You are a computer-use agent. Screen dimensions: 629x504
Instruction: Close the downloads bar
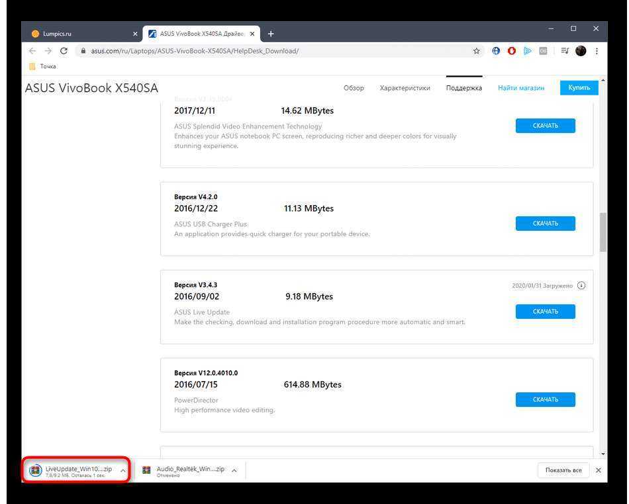(x=598, y=470)
